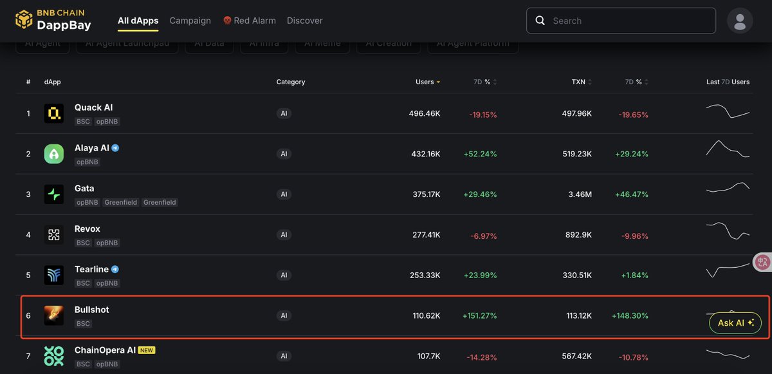Open the Gata logo icon
Screen dimensions: 772x374
(x=54, y=194)
